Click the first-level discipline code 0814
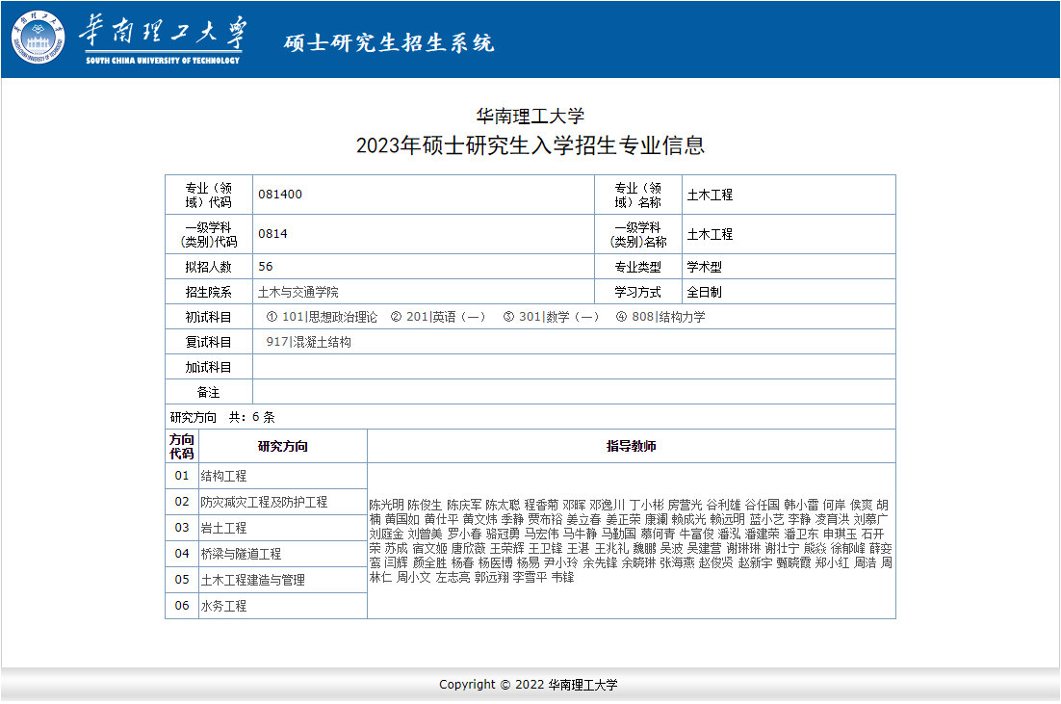Screen dimensions: 1061x704 [272, 233]
